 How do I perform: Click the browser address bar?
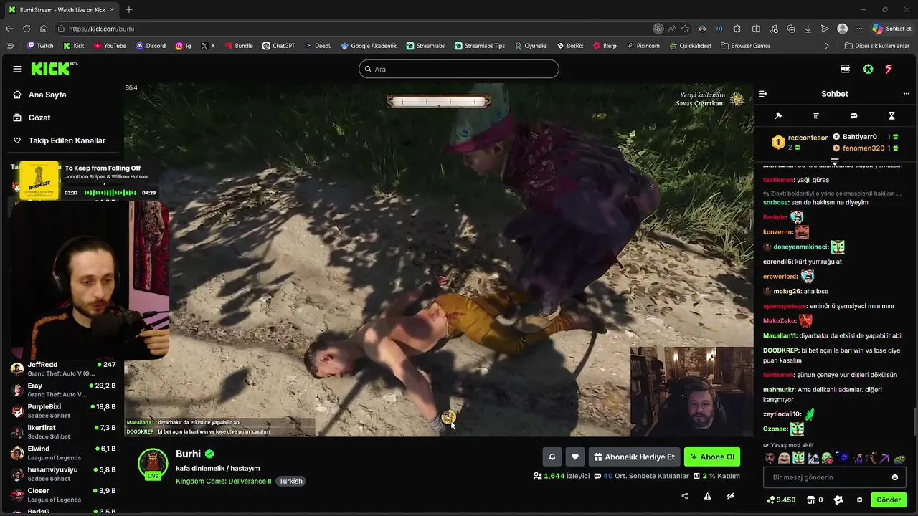tap(359, 29)
